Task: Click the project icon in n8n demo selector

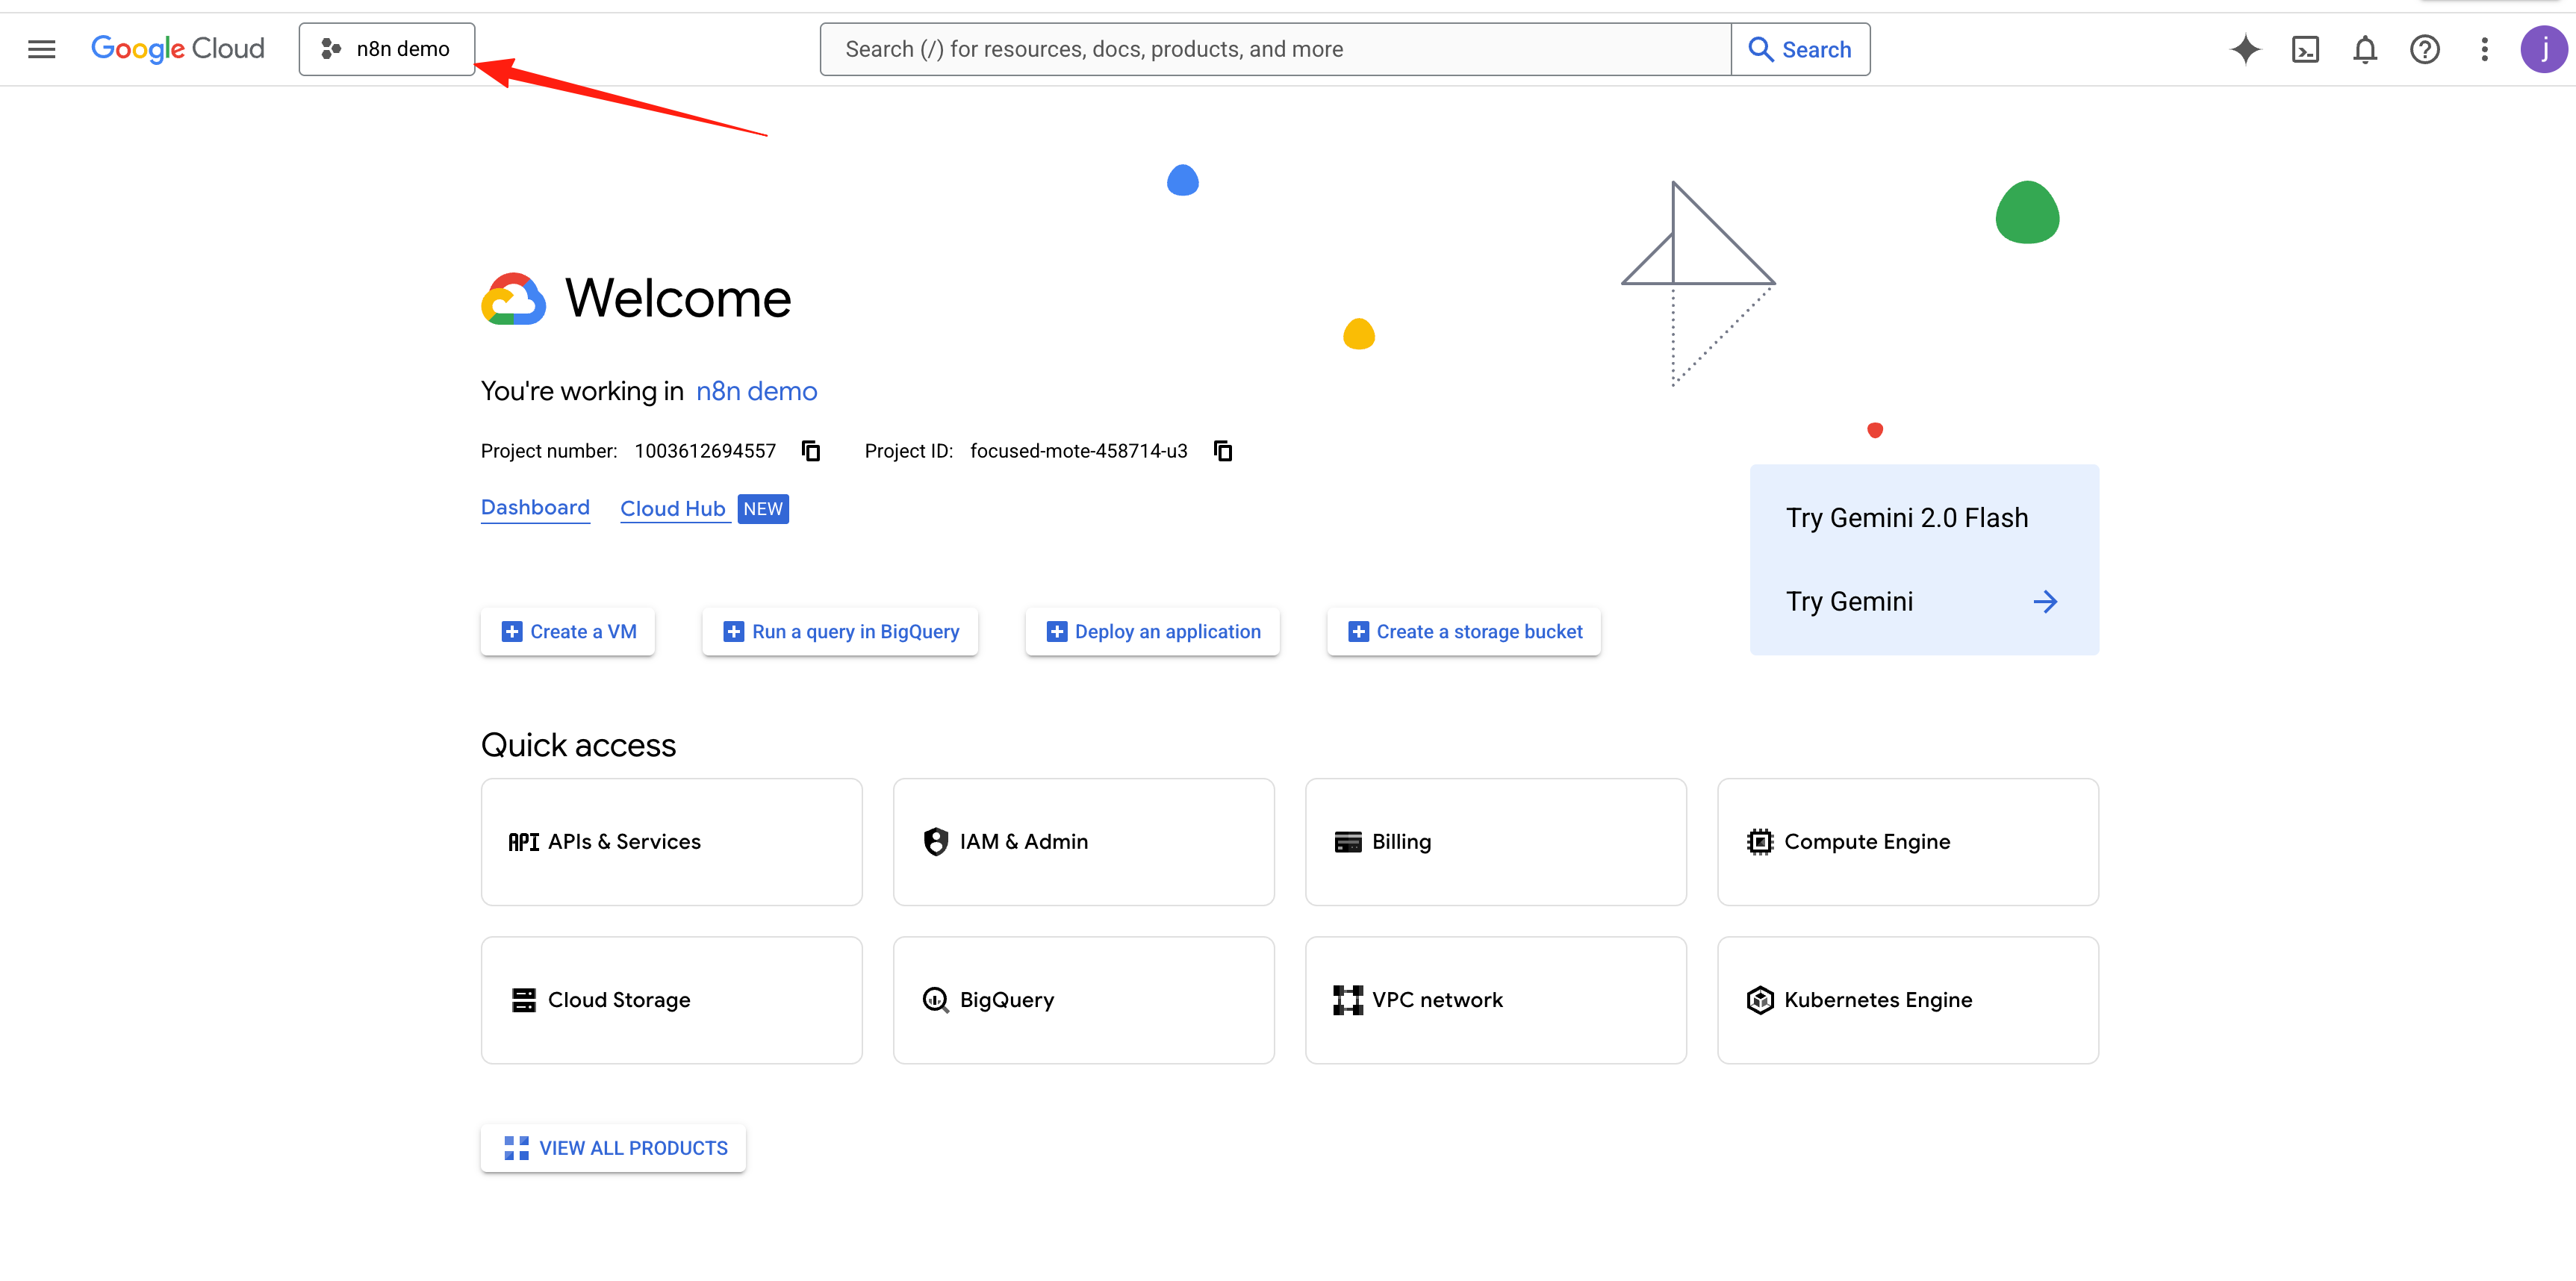Action: click(331, 49)
